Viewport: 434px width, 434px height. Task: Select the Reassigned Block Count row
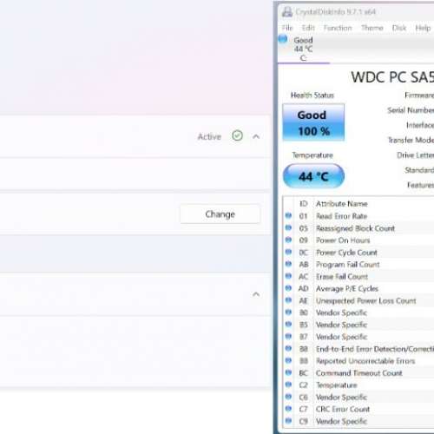358,228
